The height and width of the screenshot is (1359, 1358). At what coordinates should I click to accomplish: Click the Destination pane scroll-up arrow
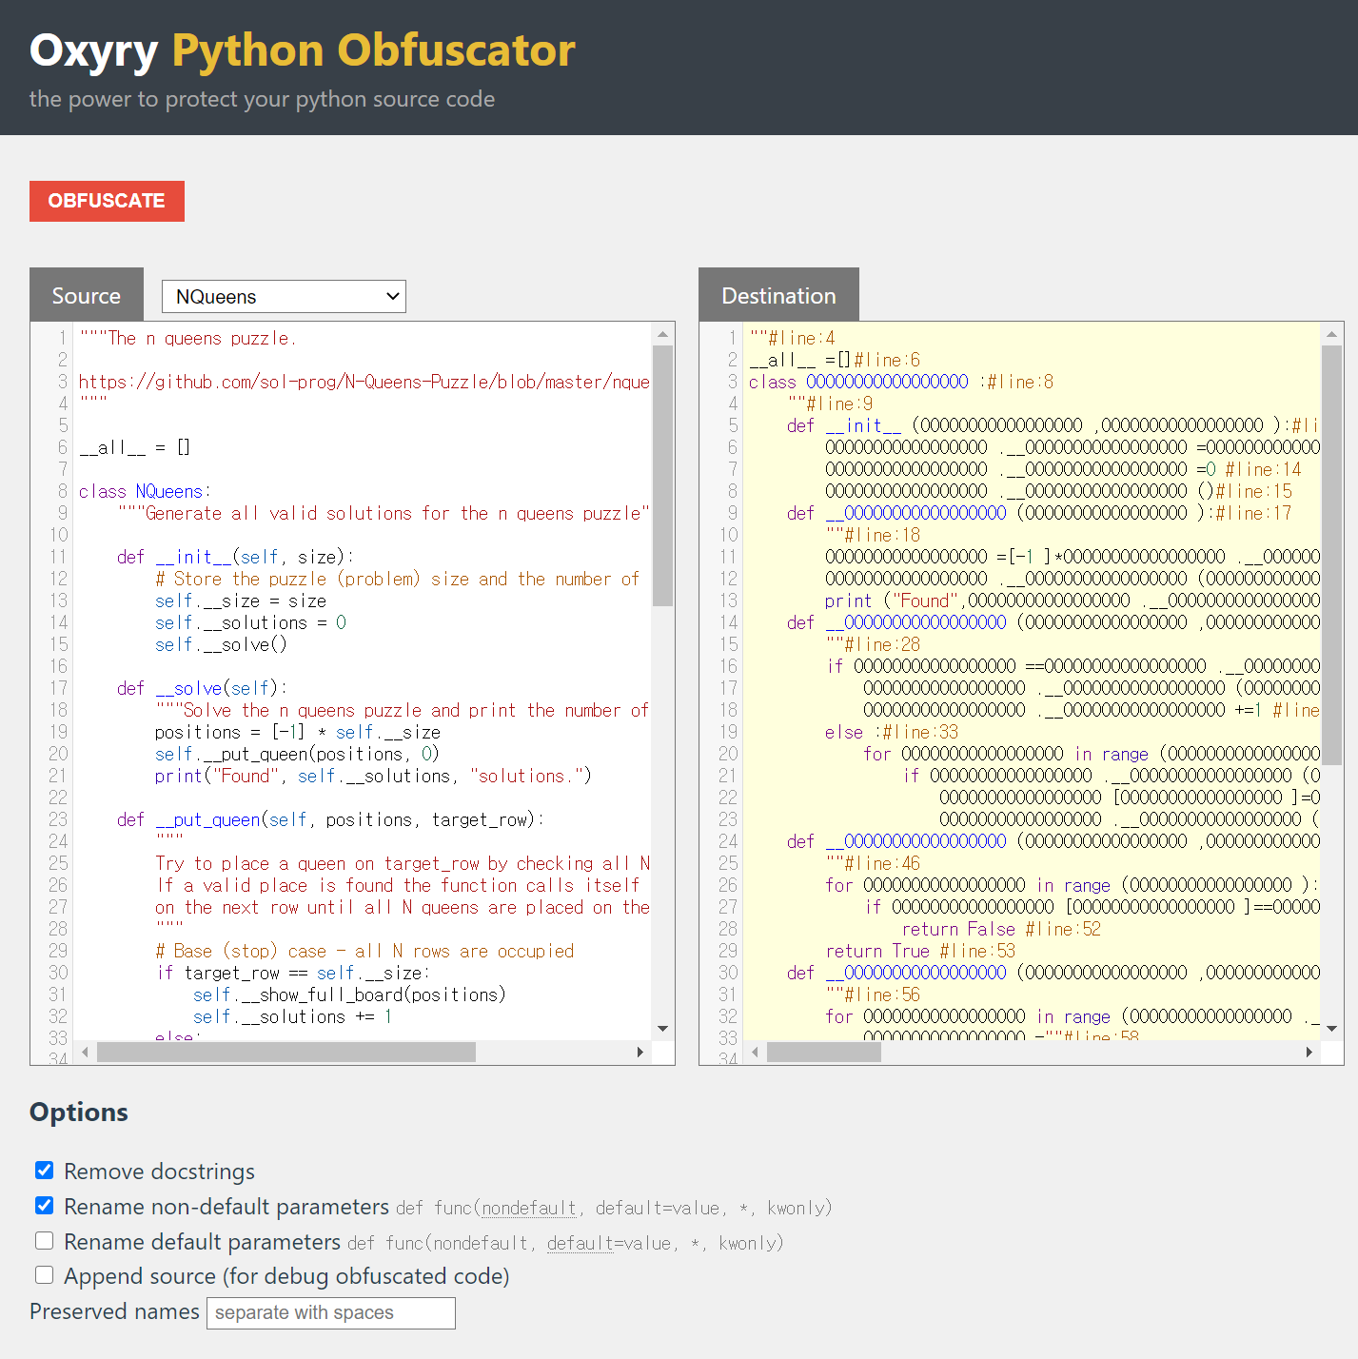click(x=1332, y=334)
